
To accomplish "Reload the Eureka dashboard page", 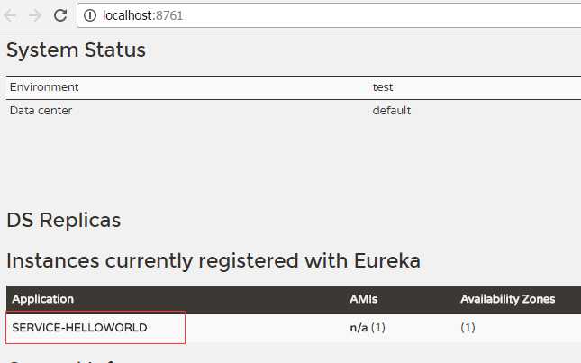I will coord(60,15).
